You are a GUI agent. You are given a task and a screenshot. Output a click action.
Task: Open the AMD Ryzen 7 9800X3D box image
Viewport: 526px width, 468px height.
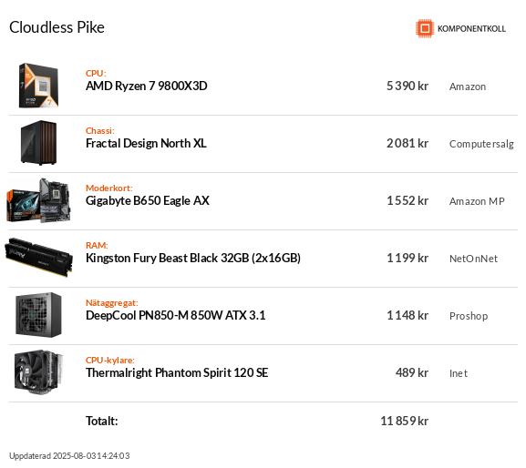click(38, 86)
